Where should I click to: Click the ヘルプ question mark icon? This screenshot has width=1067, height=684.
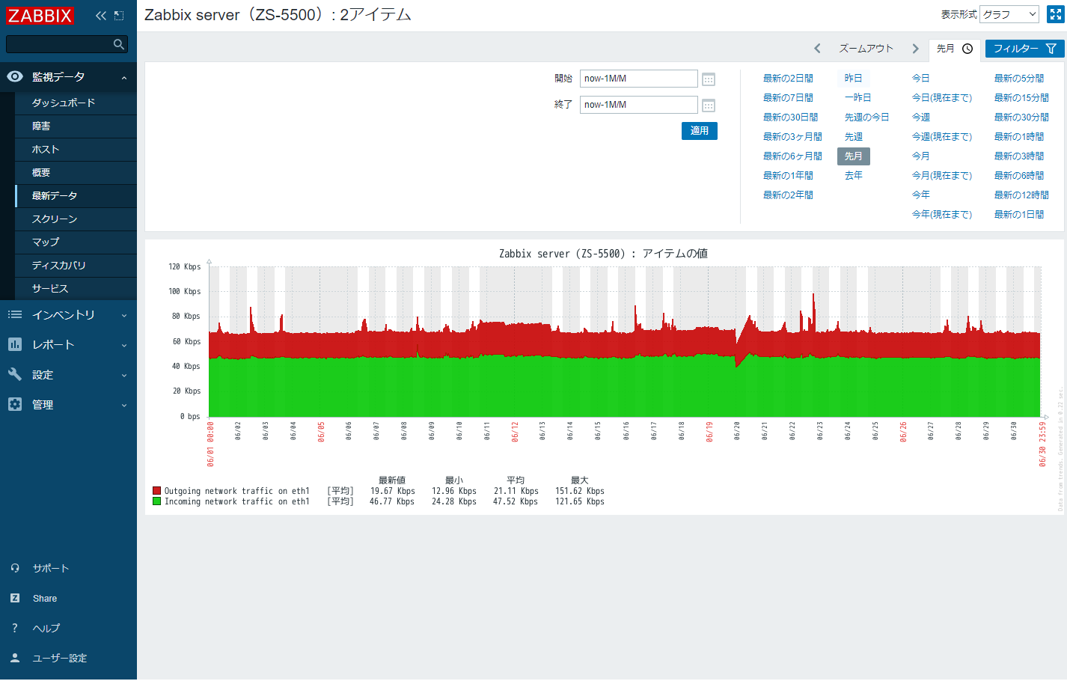pos(15,628)
